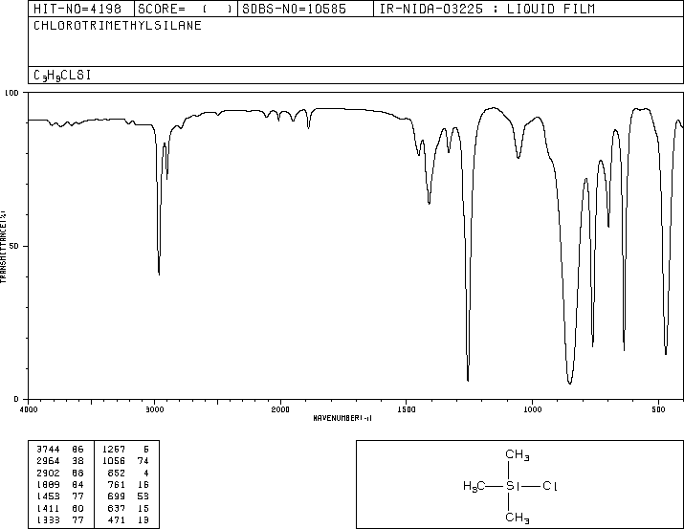Click the C-H stretch peak bottom near 2964

[x=159, y=274]
